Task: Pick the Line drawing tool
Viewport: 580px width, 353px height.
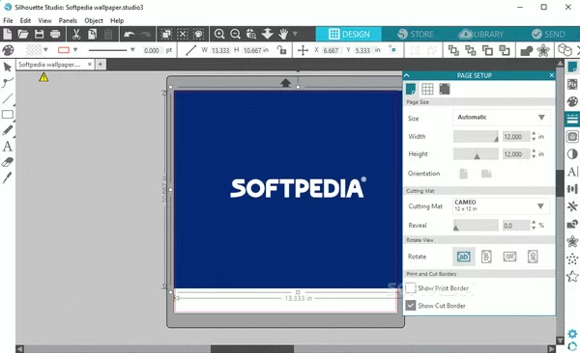Action: pos(8,98)
